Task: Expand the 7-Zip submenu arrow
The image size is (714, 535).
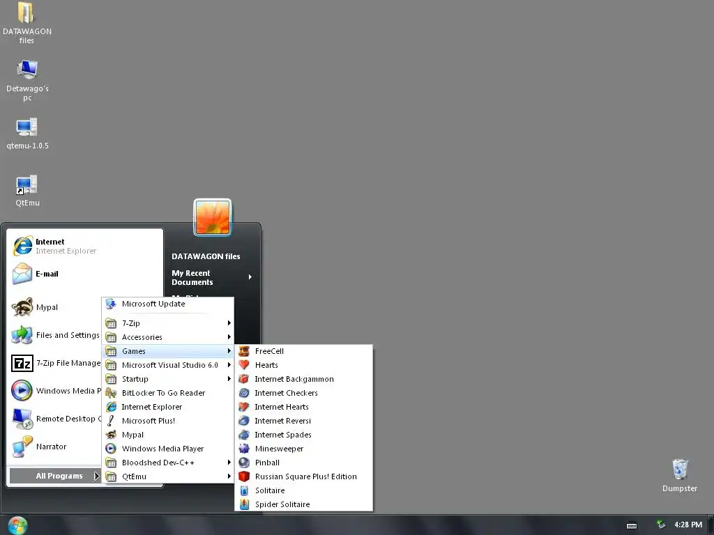Action: pyautogui.click(x=229, y=323)
